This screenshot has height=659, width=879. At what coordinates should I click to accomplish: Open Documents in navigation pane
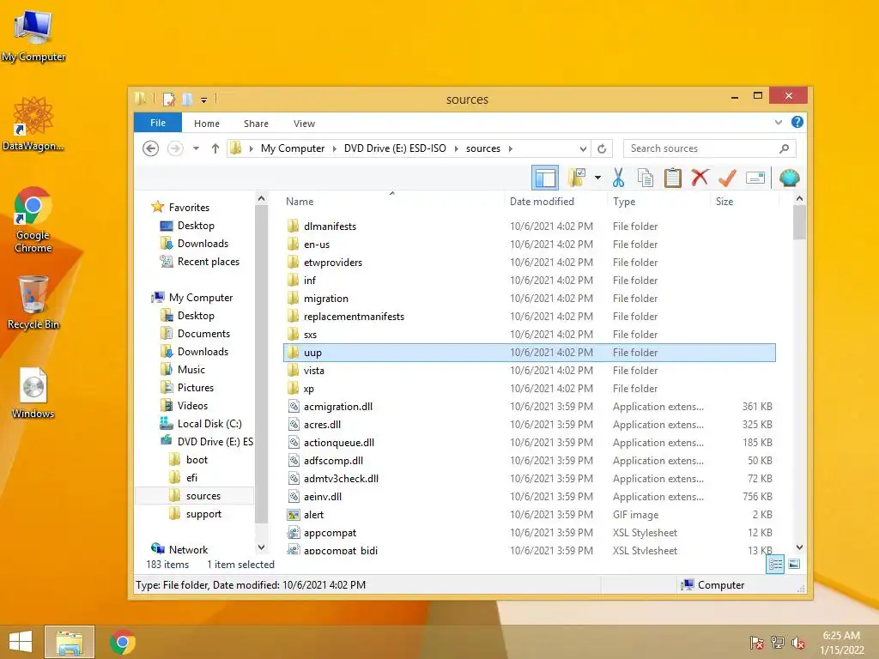[x=203, y=334]
